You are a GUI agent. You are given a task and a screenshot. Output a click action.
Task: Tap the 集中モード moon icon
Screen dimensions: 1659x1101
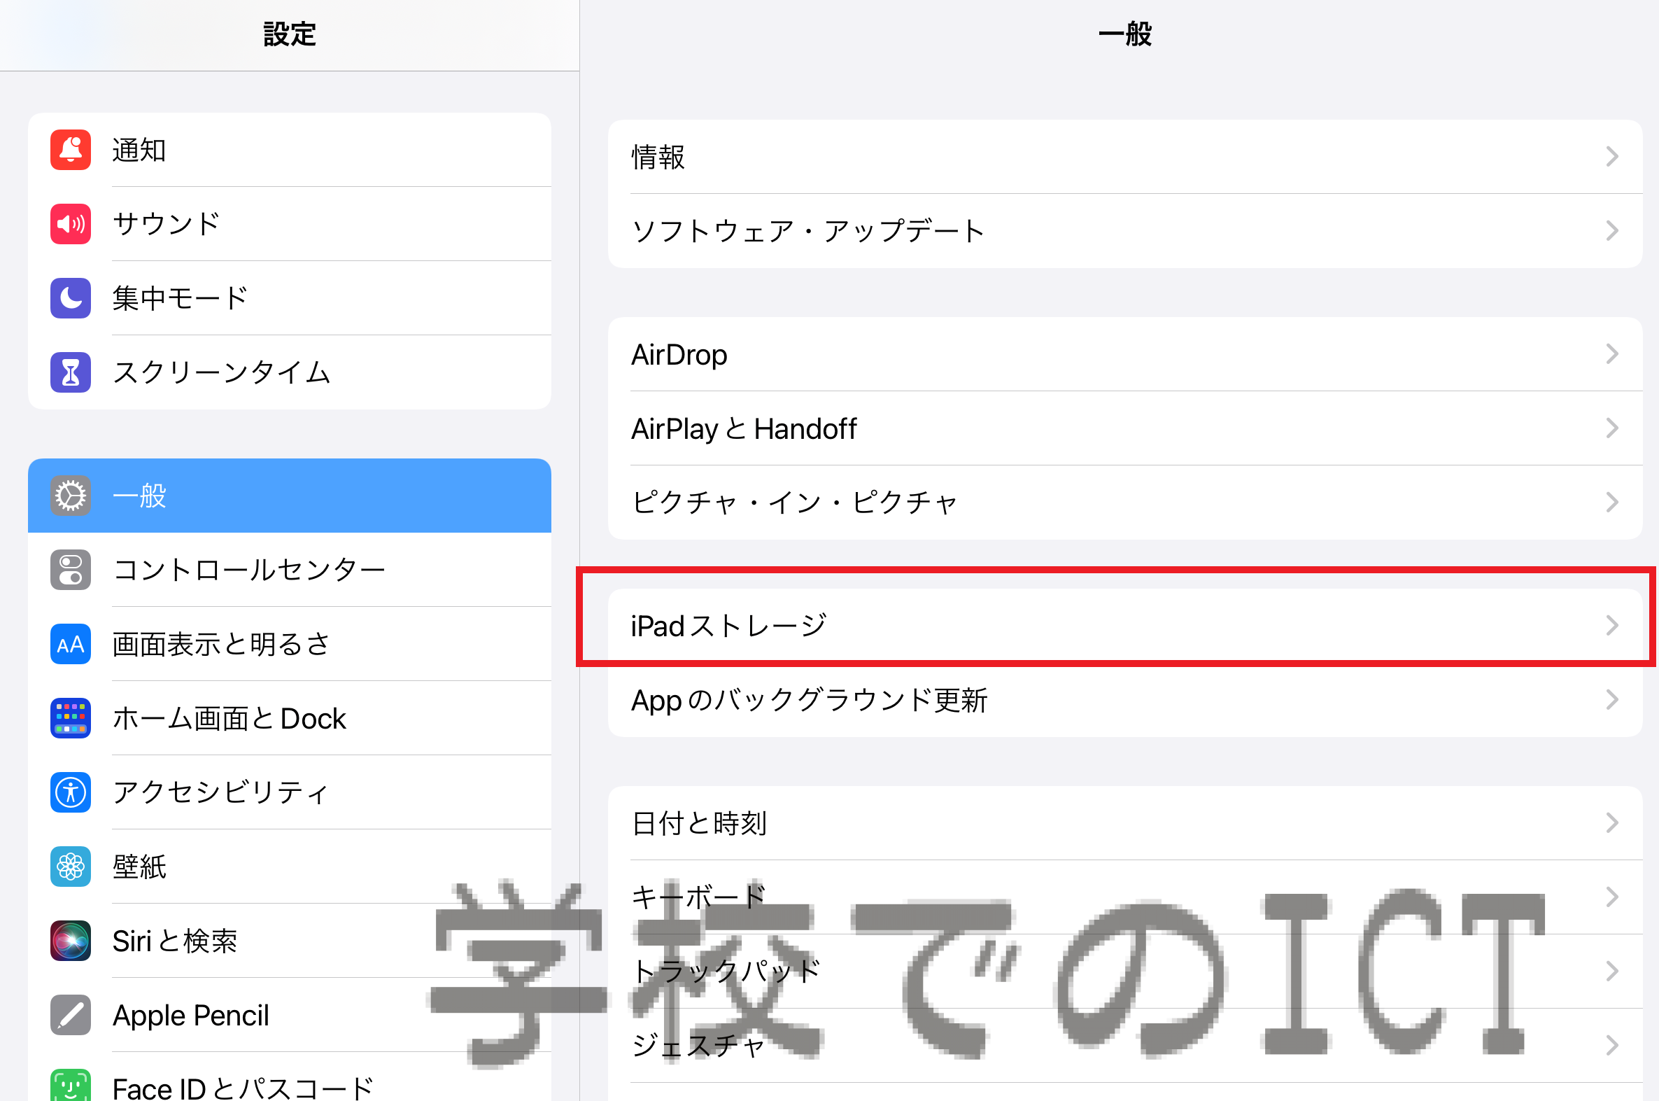tap(70, 298)
